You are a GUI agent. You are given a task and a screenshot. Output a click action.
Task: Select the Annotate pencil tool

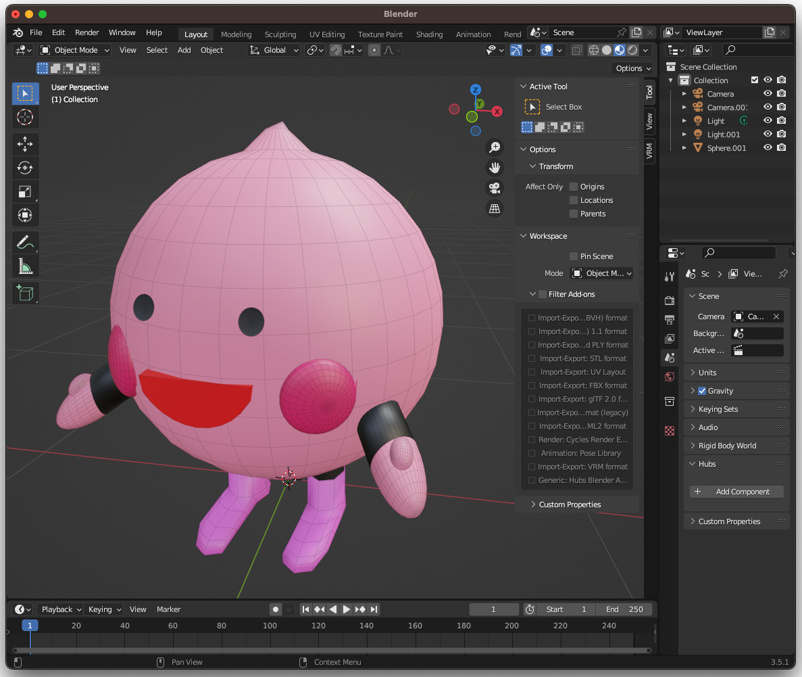pyautogui.click(x=25, y=241)
